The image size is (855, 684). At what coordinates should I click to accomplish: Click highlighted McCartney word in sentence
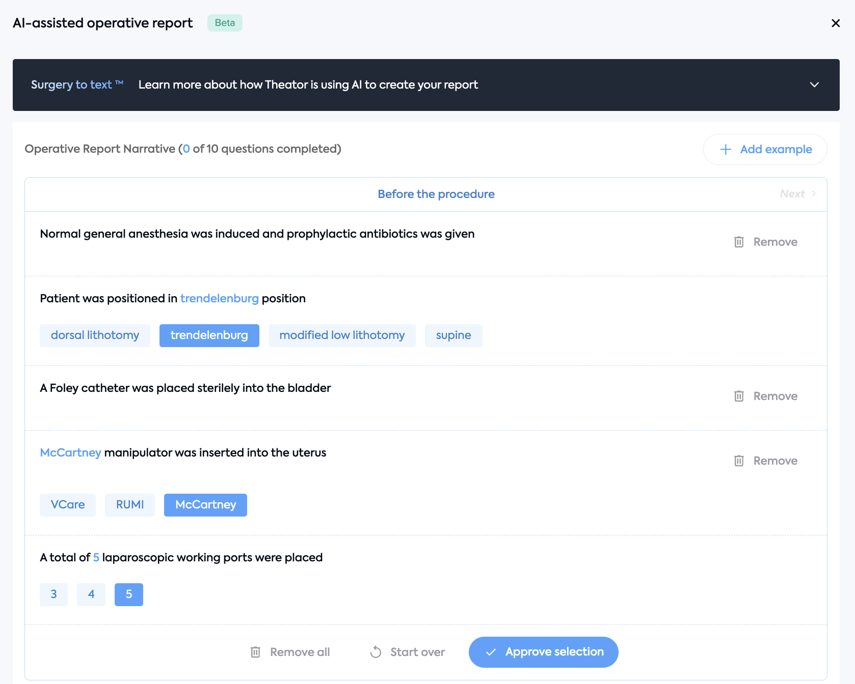[70, 452]
